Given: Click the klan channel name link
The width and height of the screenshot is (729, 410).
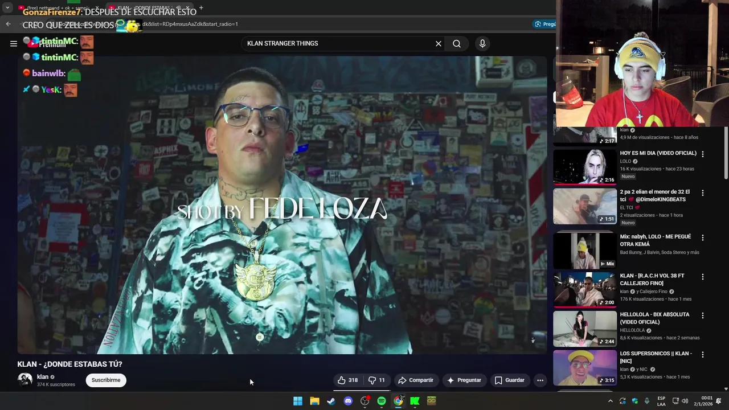Looking at the screenshot, I should 43,377.
